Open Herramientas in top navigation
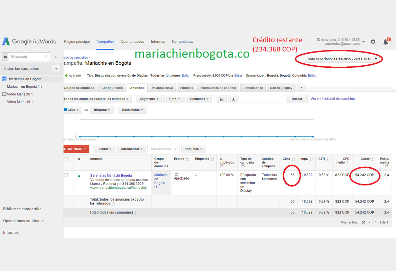 click(182, 41)
